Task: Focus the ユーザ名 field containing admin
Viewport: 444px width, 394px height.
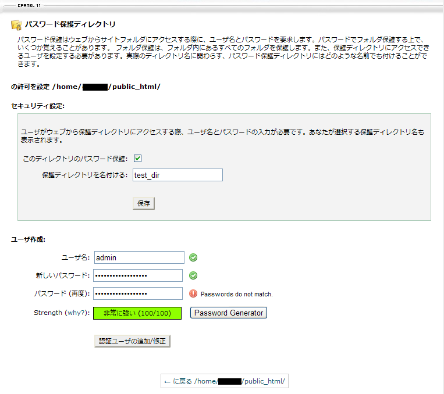Action: [138, 257]
